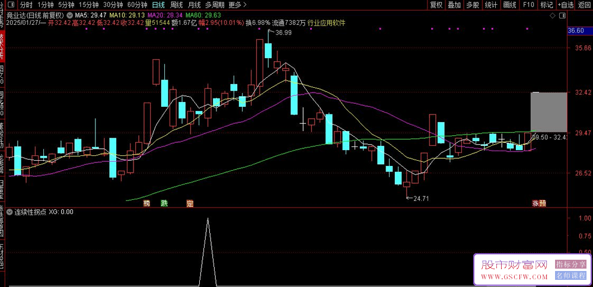Click the MA5: 29.47 label
This screenshot has width=593, height=287.
(90, 15)
